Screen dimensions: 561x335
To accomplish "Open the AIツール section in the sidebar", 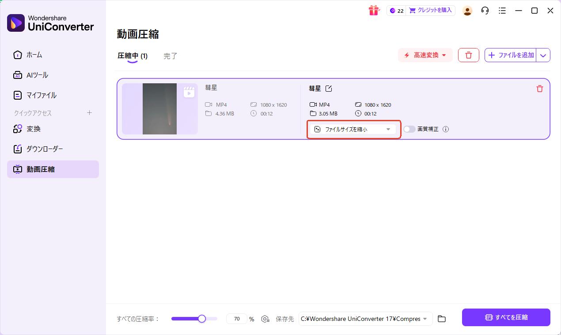I will [37, 75].
